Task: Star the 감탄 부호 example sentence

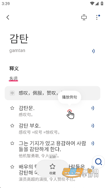Action: coord(12,126)
